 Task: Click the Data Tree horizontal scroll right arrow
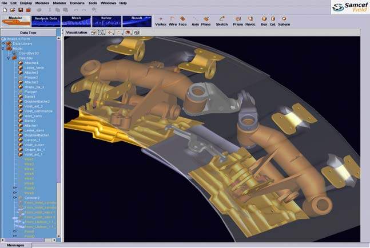(54, 240)
